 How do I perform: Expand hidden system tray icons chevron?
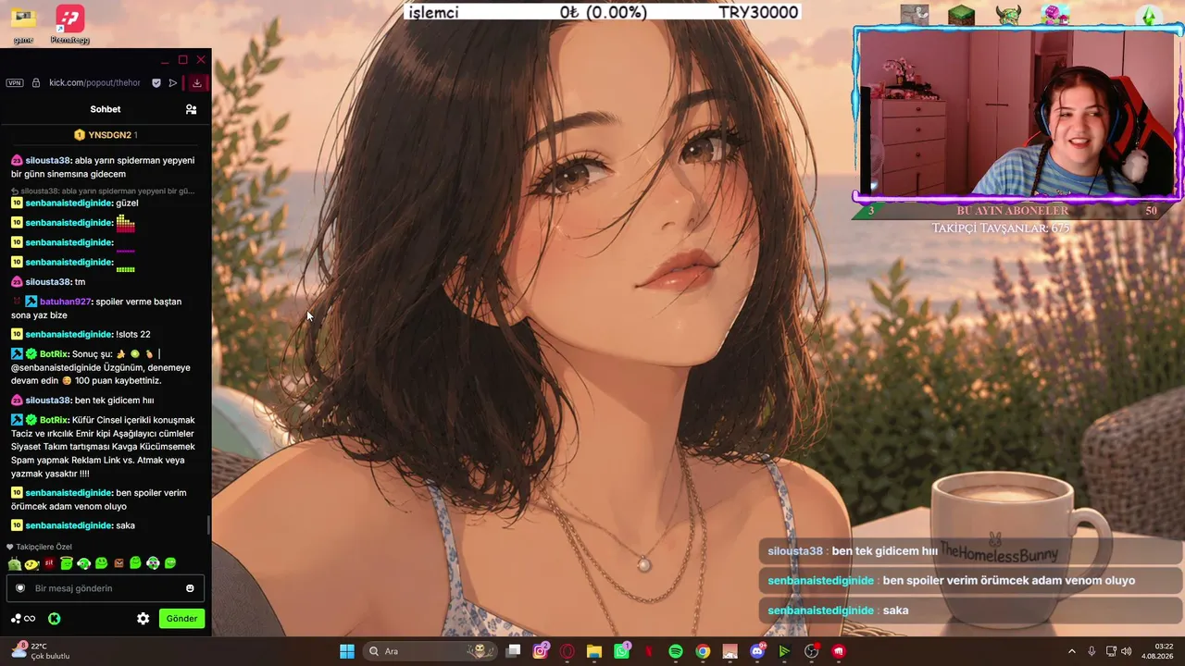[x=1072, y=651]
